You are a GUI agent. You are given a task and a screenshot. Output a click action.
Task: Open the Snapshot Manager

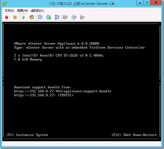tap(57, 17)
